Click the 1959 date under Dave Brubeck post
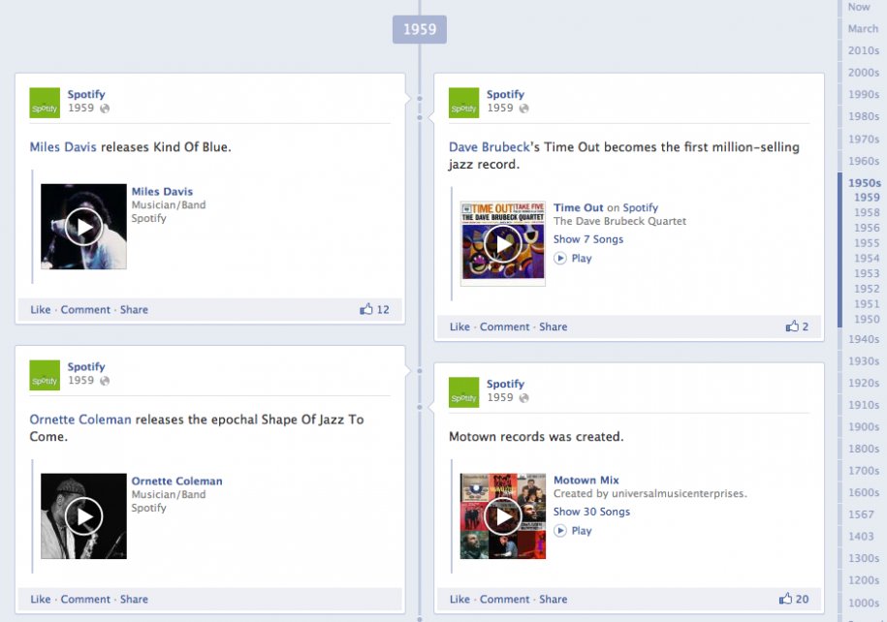 click(x=500, y=108)
